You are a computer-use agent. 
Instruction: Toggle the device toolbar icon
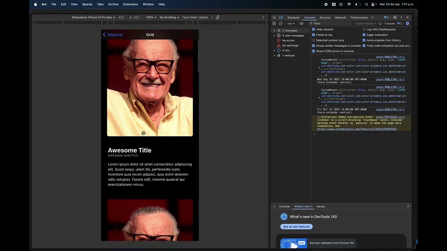280,17
